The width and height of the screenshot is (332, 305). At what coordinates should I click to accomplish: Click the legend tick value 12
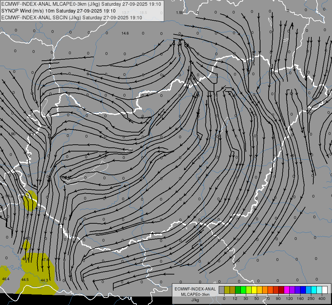coord(235,299)
